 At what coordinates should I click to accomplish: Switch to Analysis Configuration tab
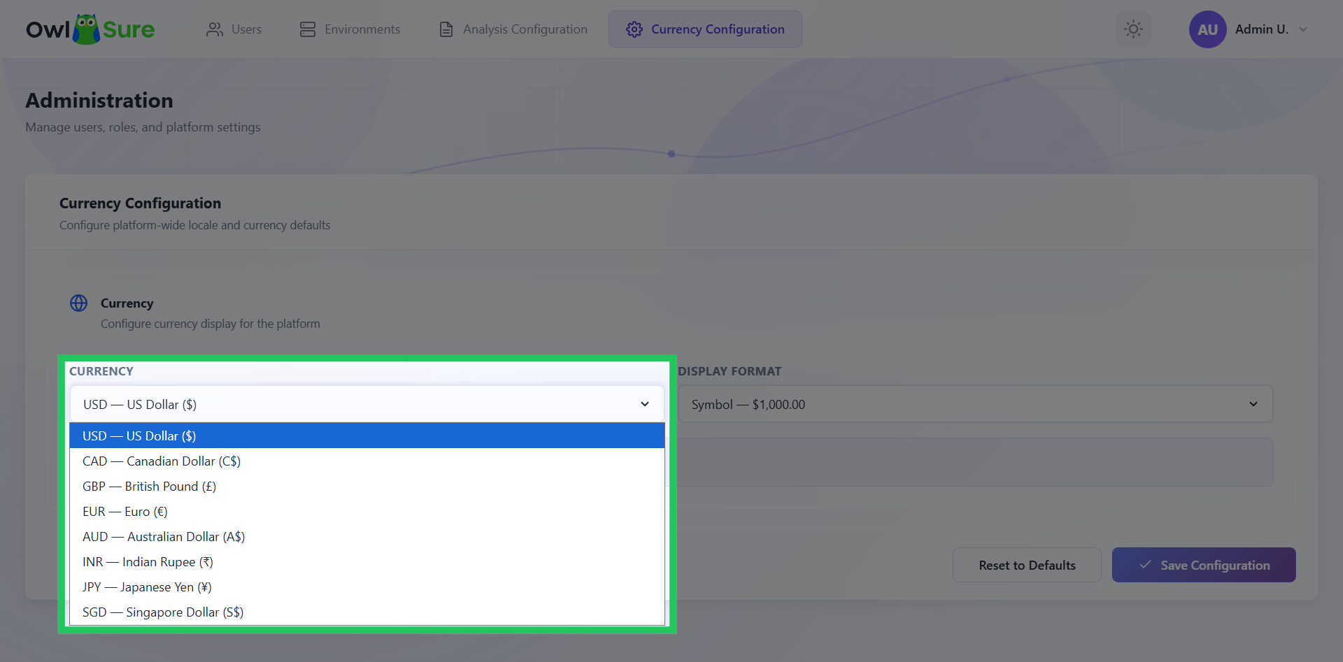[513, 29]
